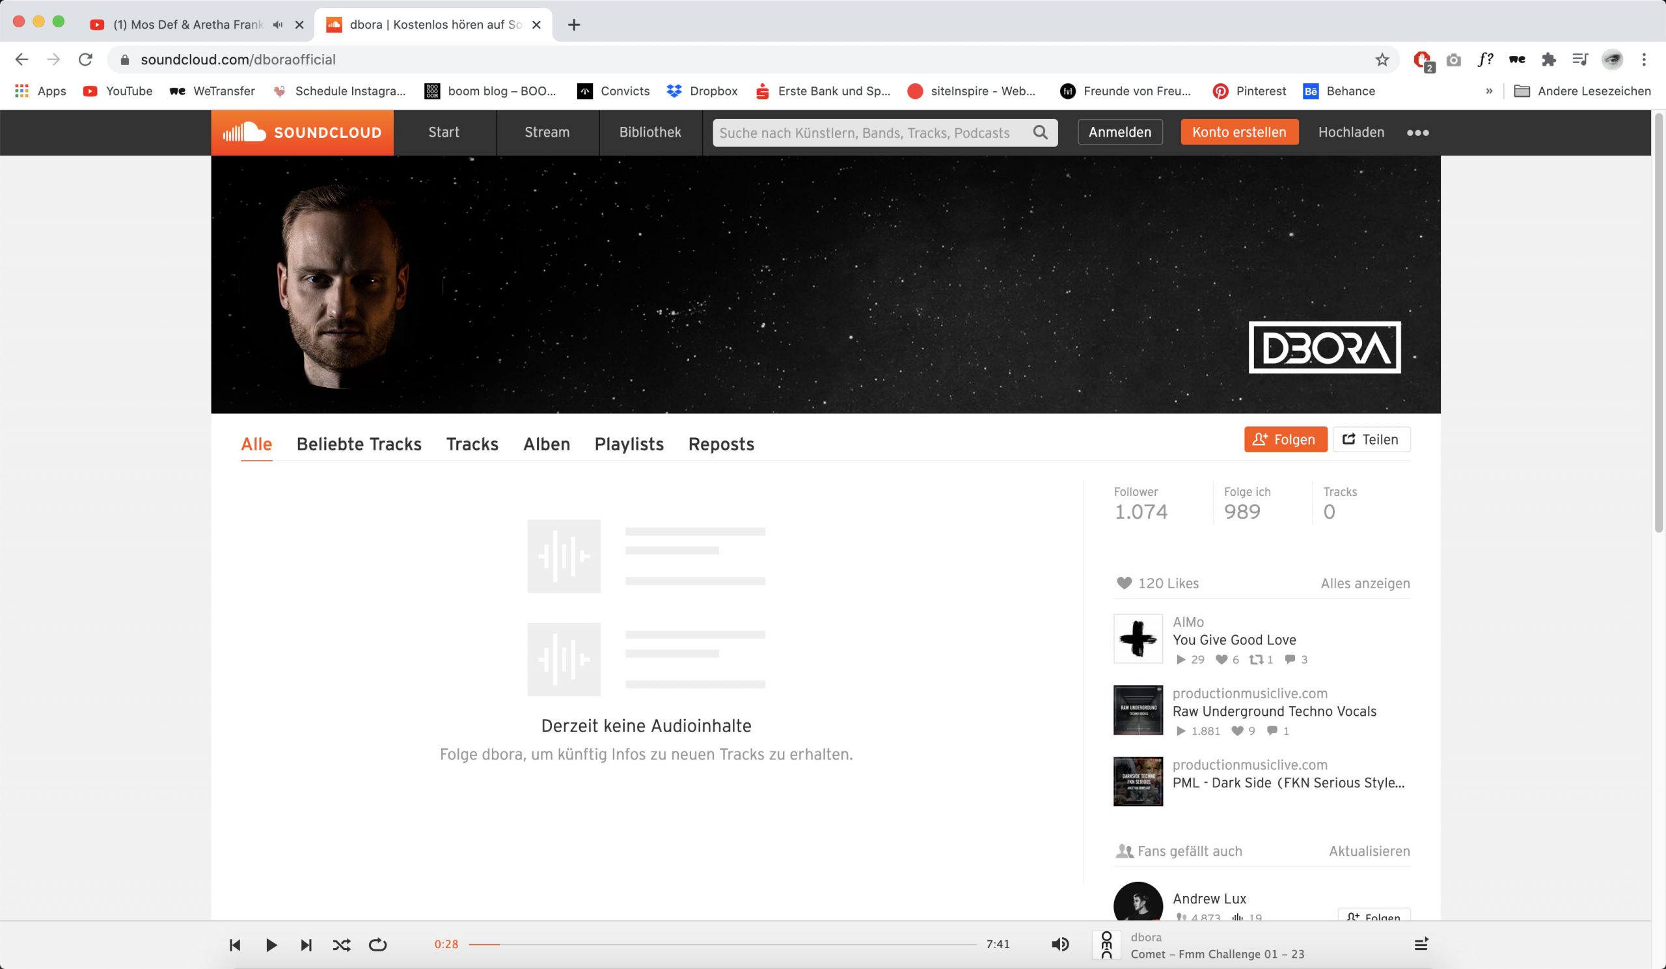Open You Give Good Love track

click(1235, 640)
